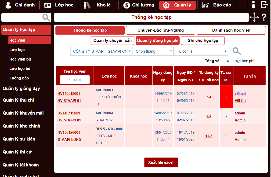The image size is (271, 177).
Task: Click the Xuất file excel button
Action: (x=161, y=162)
